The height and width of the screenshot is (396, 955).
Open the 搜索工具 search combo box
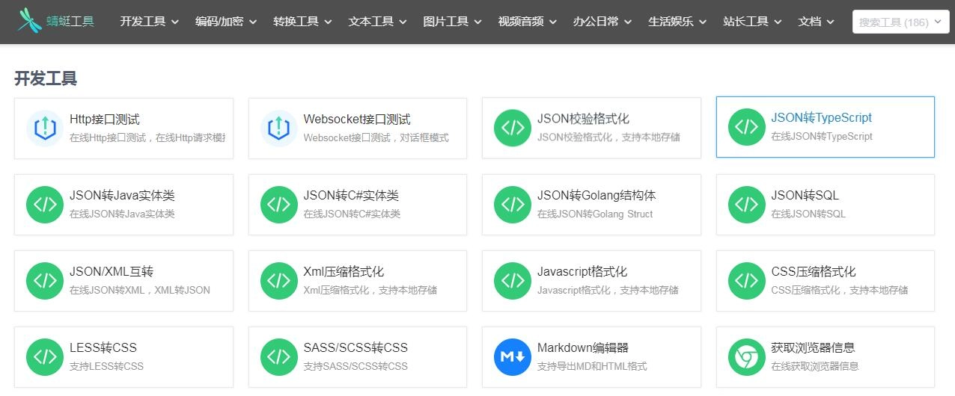click(900, 22)
